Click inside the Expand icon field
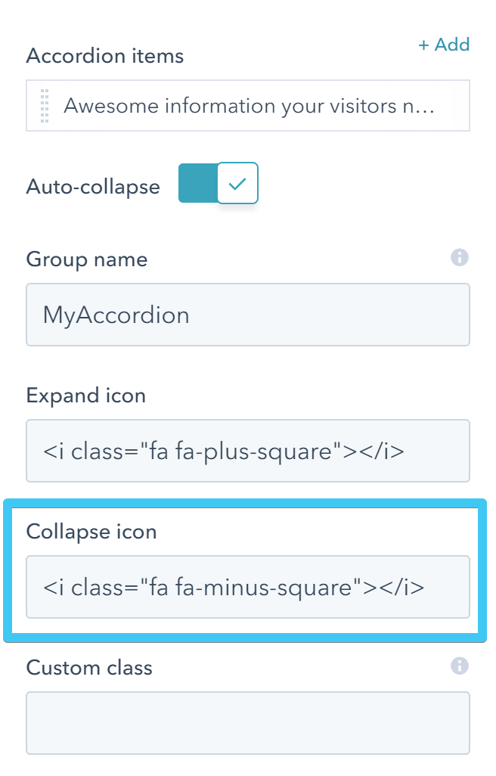 pos(248,450)
